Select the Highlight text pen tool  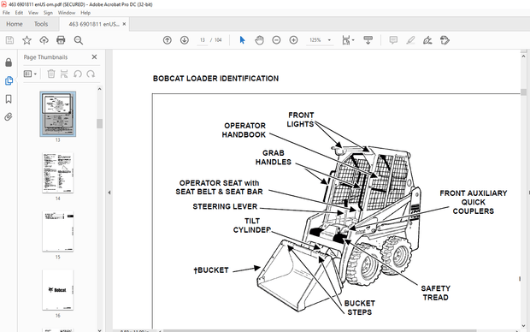410,40
